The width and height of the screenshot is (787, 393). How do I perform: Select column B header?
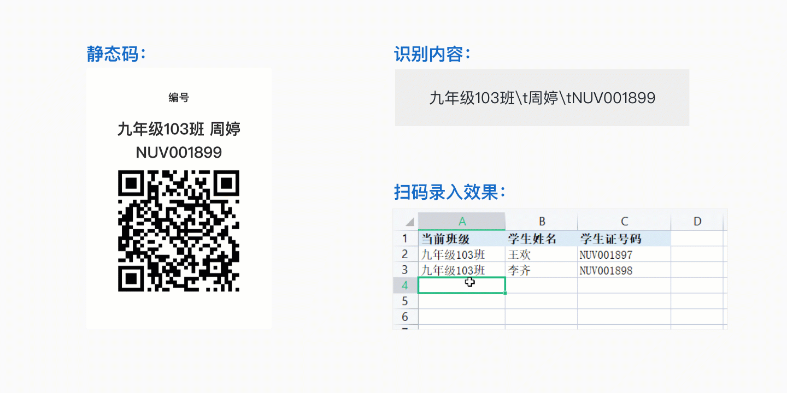(x=542, y=221)
